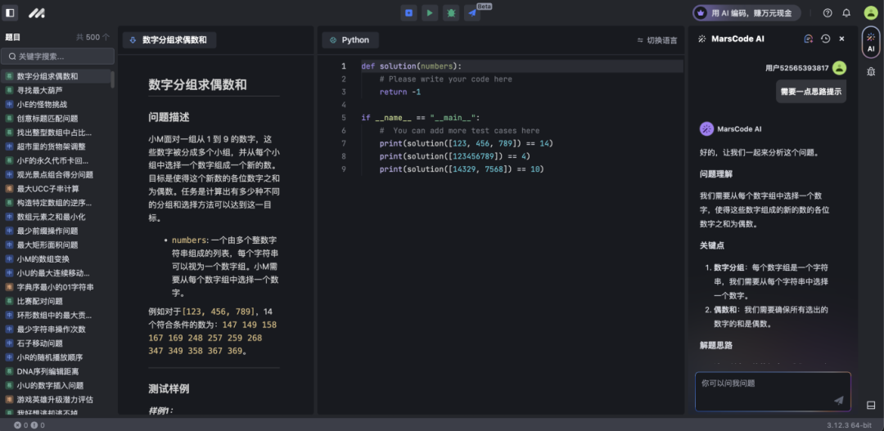Open problem 找出整型数组中占比...
This screenshot has height=431, width=884.
[x=56, y=132]
